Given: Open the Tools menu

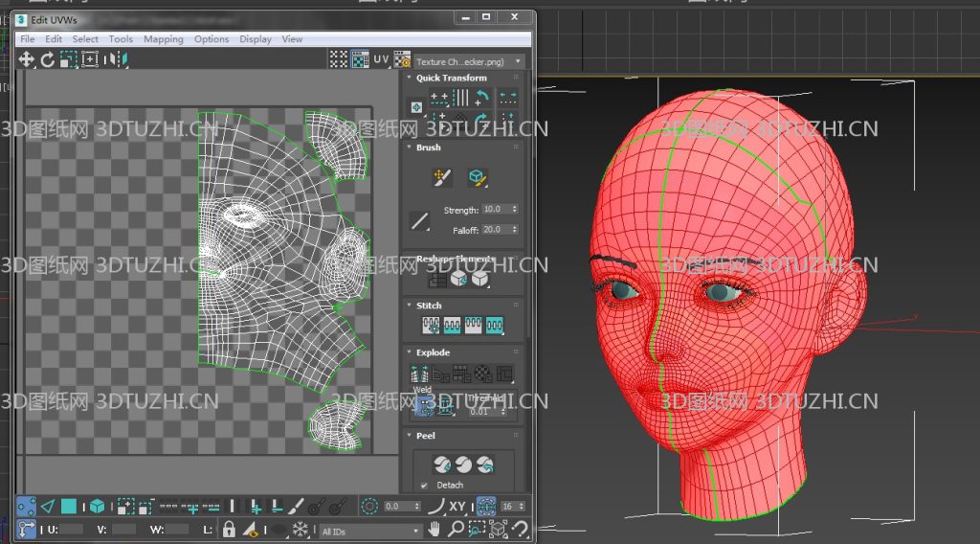Looking at the screenshot, I should click(121, 39).
